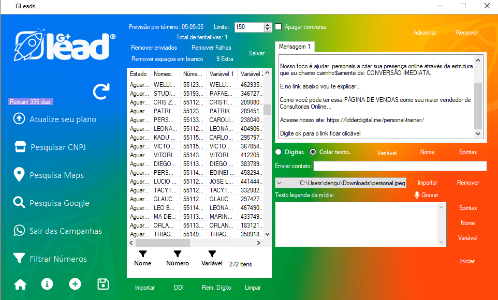This screenshot has width=498, height=300.
Task: Go to the Home icon
Action: pyautogui.click(x=20, y=284)
